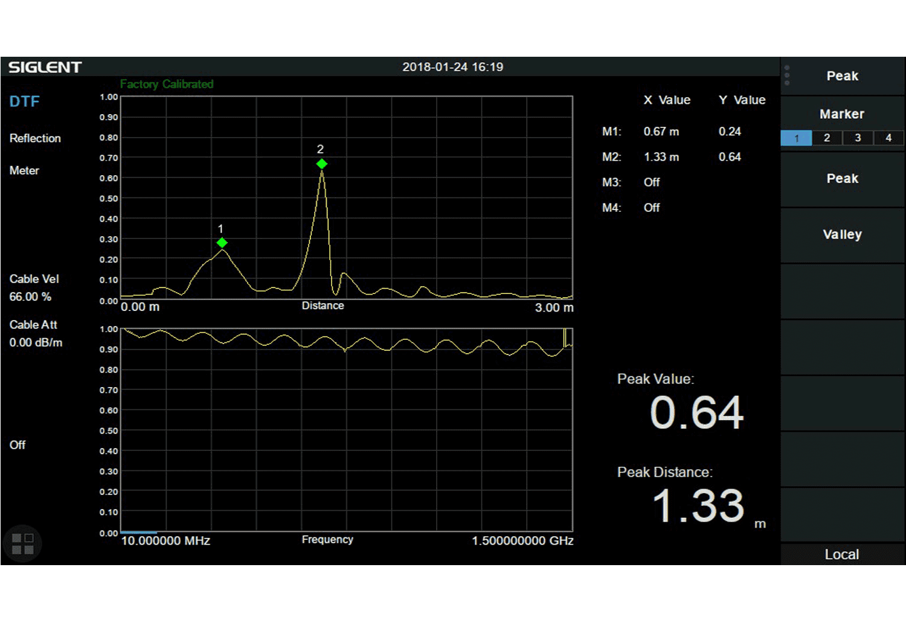The height and width of the screenshot is (640, 906).
Task: Click the X Value column header
Action: [x=667, y=100]
